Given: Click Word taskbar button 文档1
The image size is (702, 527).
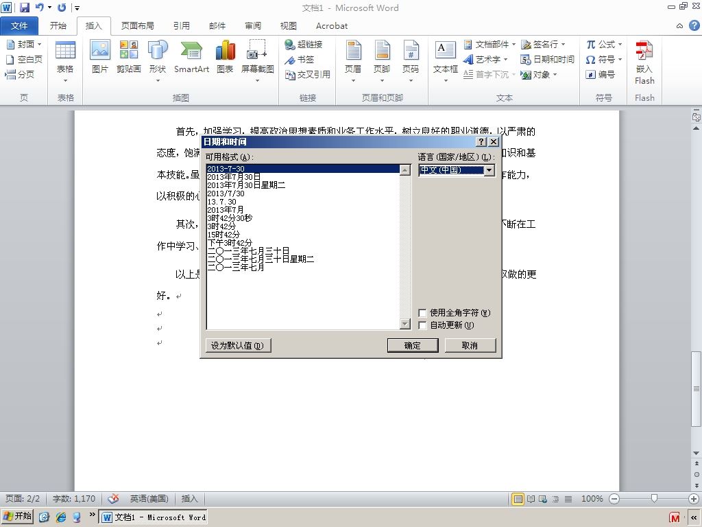Looking at the screenshot, I should pos(153,517).
